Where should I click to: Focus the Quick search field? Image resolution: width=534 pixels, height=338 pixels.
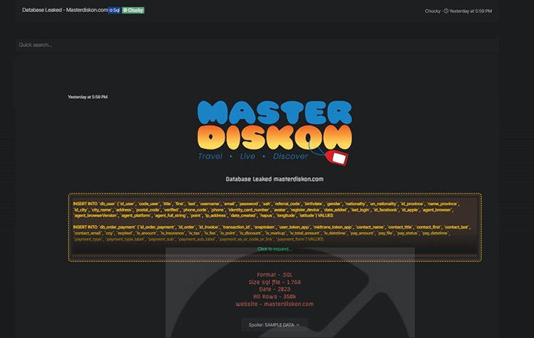click(257, 45)
